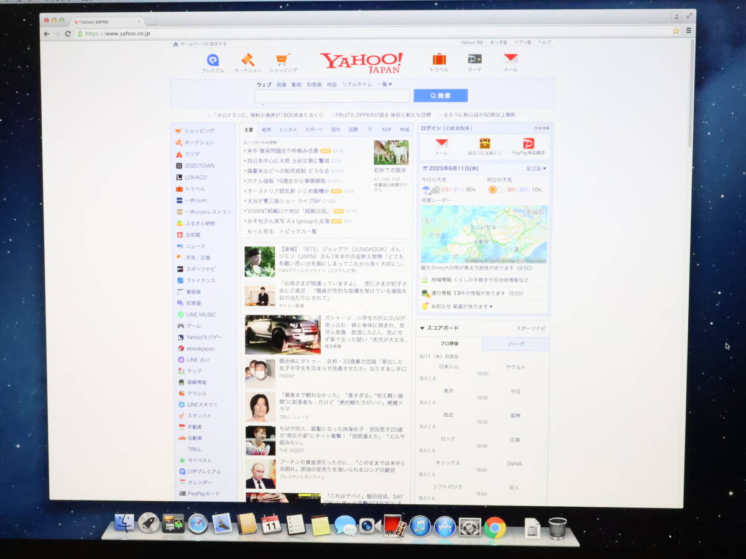Open the Chrome hamburger menu
Viewport: 746px width, 559px height.
pyautogui.click(x=688, y=30)
